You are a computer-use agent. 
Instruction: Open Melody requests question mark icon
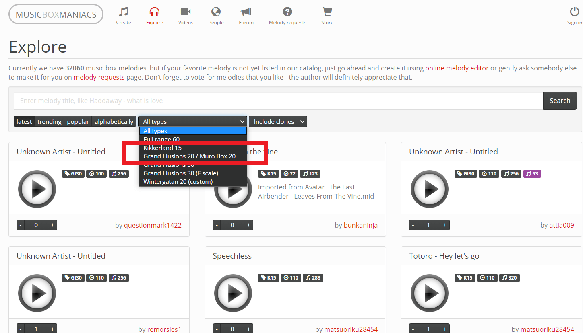[287, 12]
